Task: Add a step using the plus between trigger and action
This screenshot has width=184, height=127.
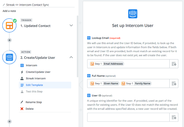Action: [9, 40]
